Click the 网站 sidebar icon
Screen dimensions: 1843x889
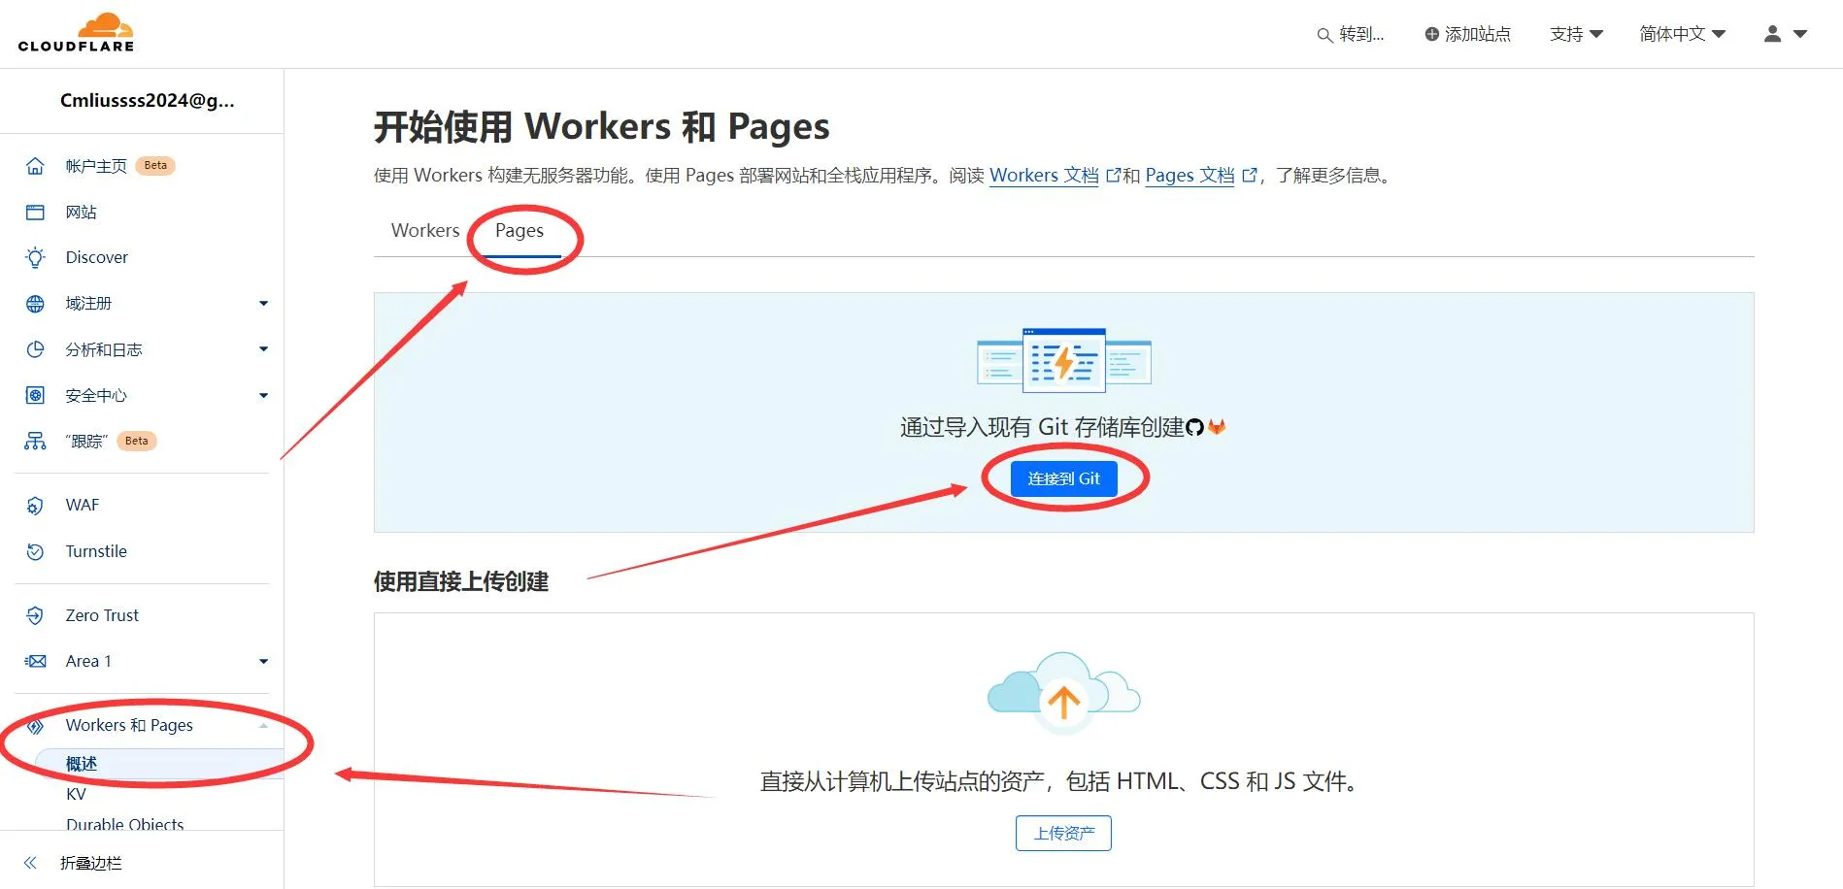(35, 212)
